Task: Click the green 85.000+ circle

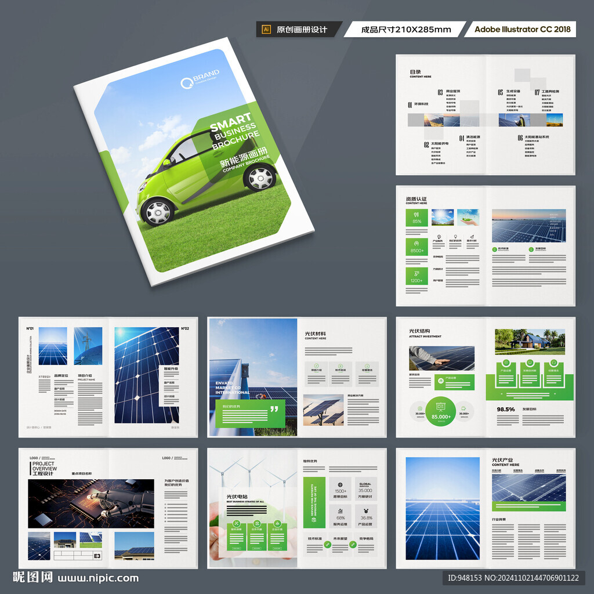Action: tap(441, 411)
